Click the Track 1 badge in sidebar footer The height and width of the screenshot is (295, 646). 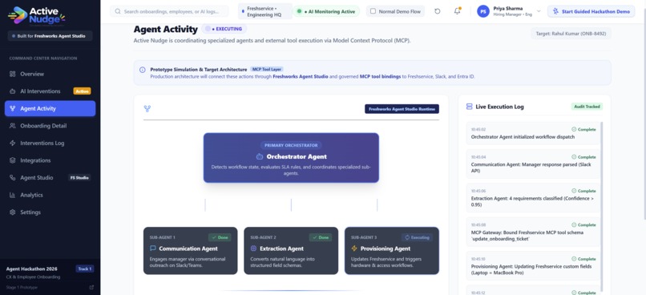point(85,269)
